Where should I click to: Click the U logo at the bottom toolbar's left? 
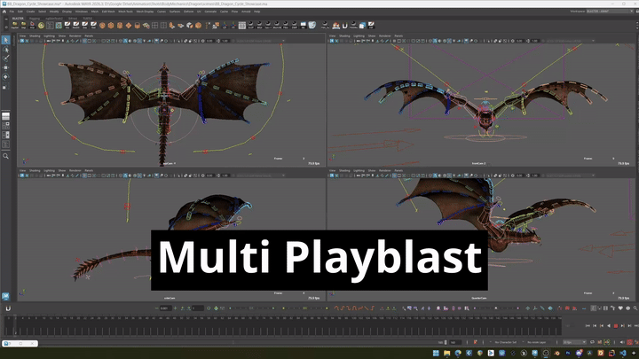8,308
